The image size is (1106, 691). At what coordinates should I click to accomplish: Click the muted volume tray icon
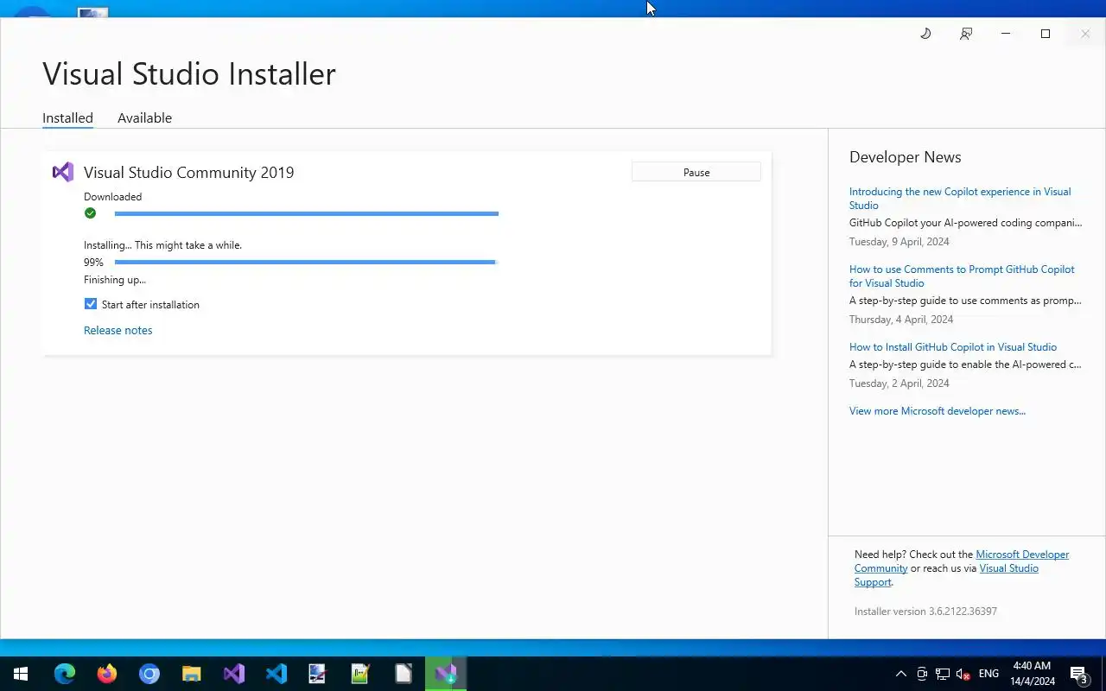[963, 674]
